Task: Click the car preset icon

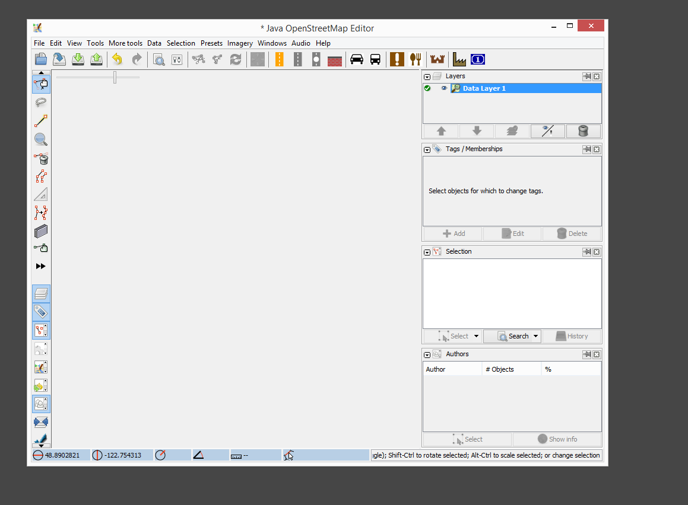Action: [356, 59]
